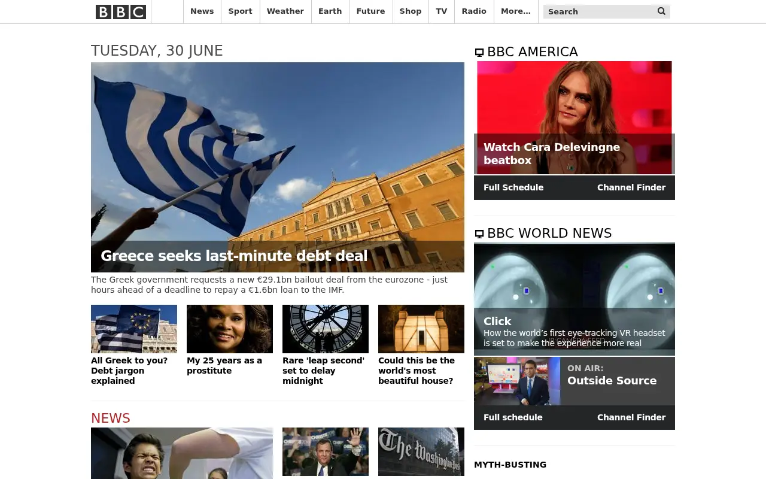This screenshot has height=479, width=766.
Task: Click the grimacing boy news image
Action: pos(182,453)
